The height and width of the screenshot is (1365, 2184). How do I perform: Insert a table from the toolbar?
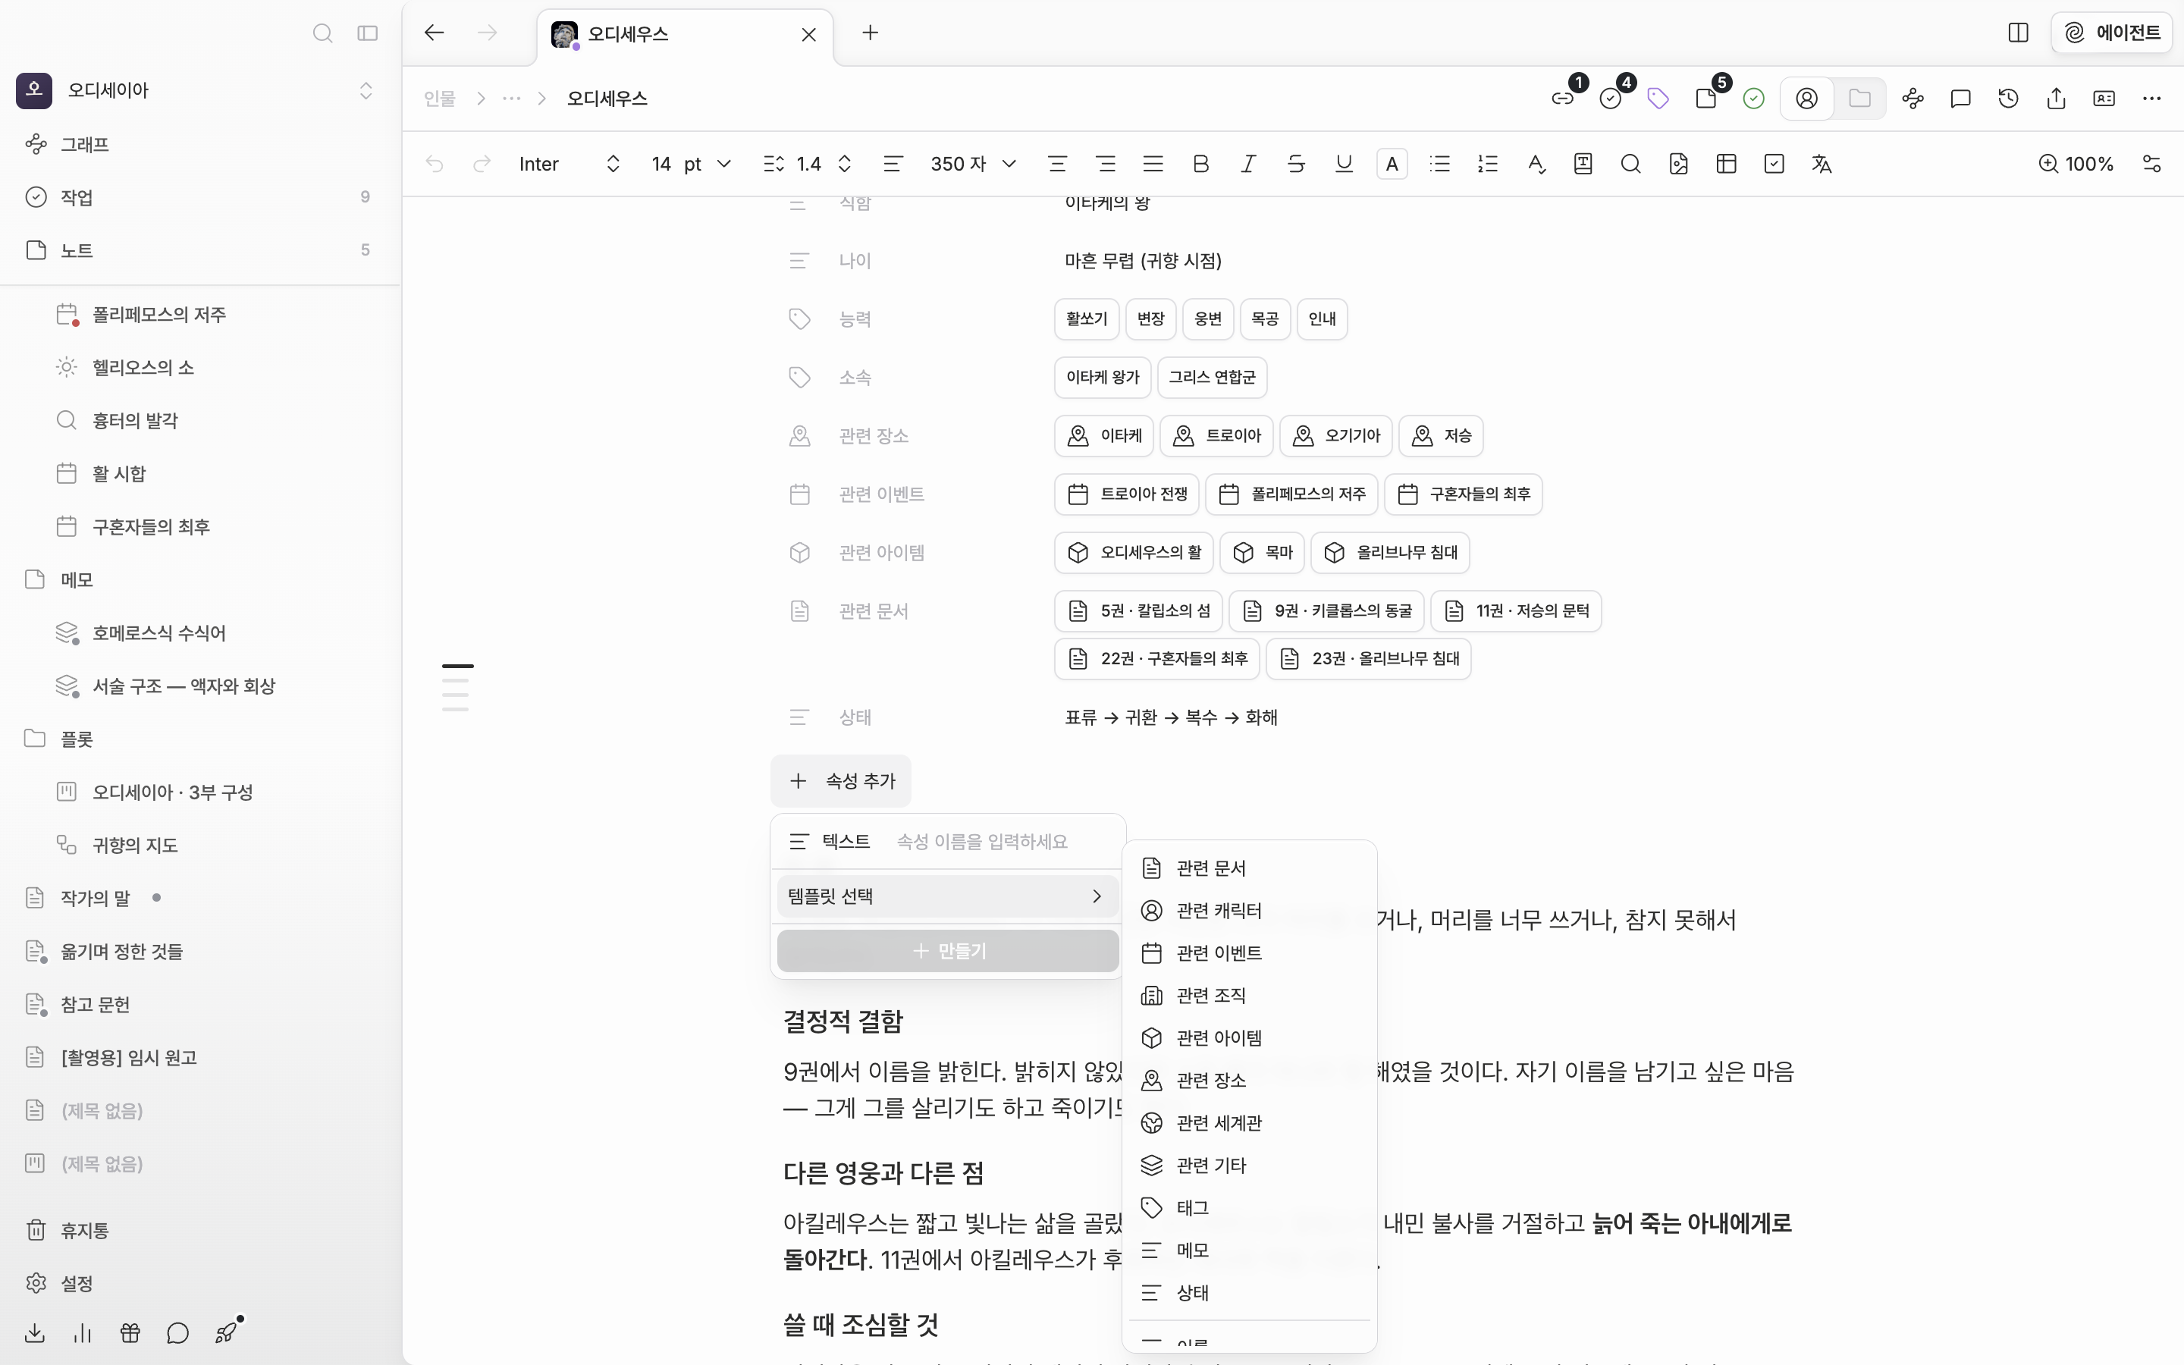click(1725, 163)
